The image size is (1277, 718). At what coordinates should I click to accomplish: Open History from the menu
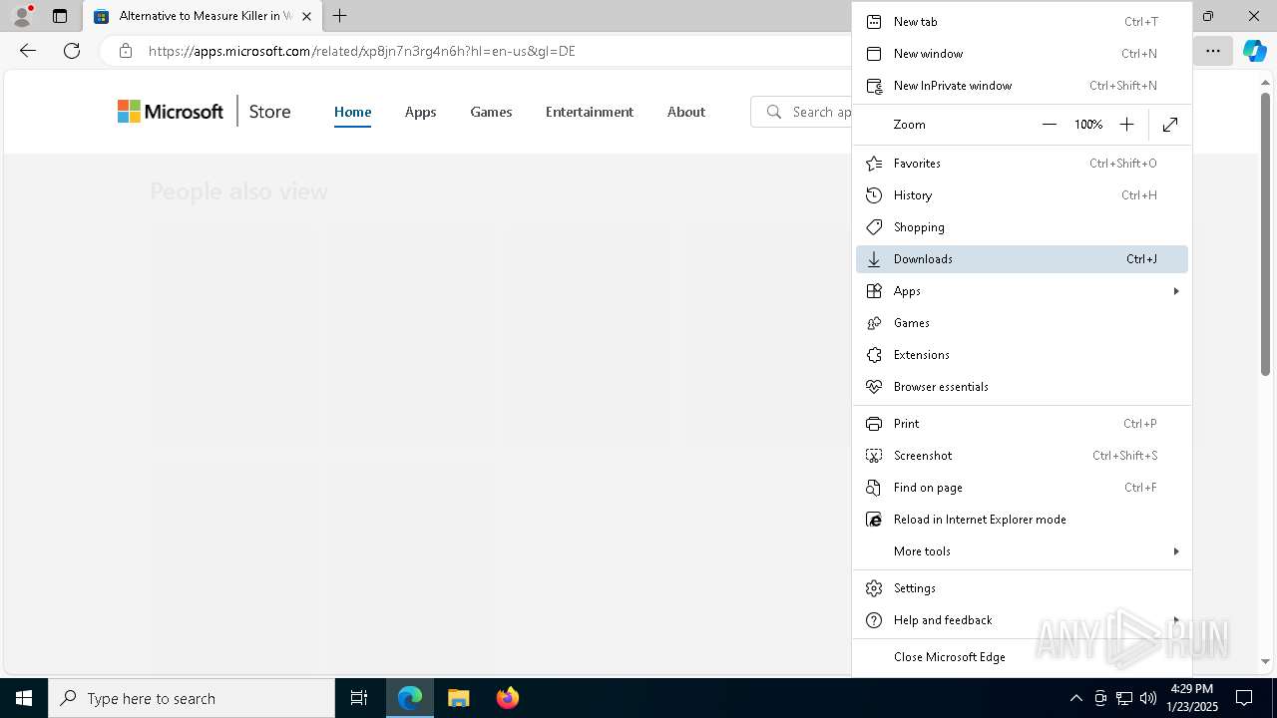coord(1022,194)
